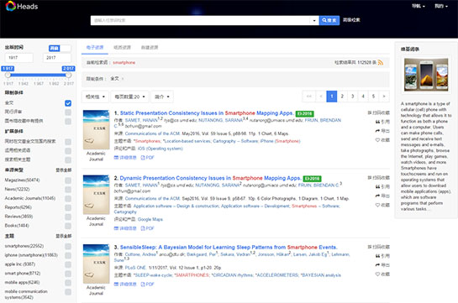Click export arrow icon for Dynamic Presentation result

tap(377, 196)
